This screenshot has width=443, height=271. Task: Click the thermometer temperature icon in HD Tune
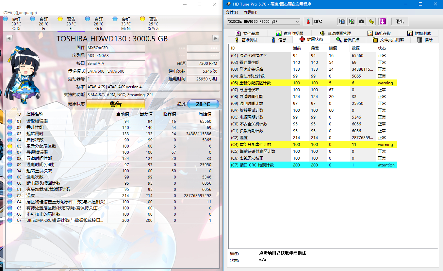[x=308, y=21]
